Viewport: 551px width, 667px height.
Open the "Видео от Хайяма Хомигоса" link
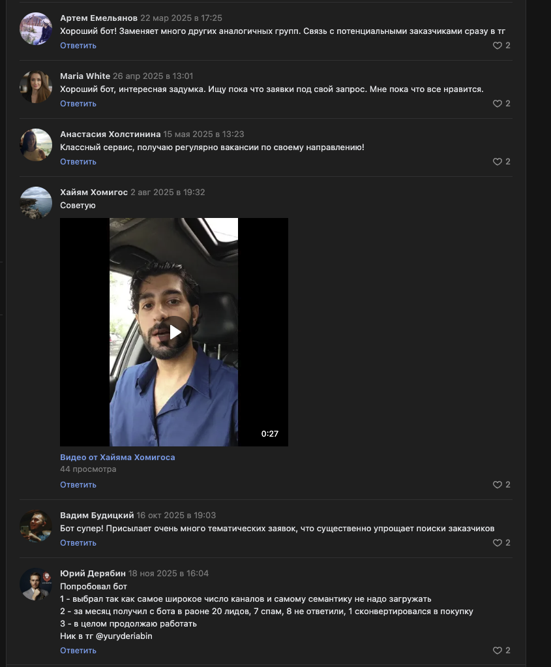tap(117, 458)
